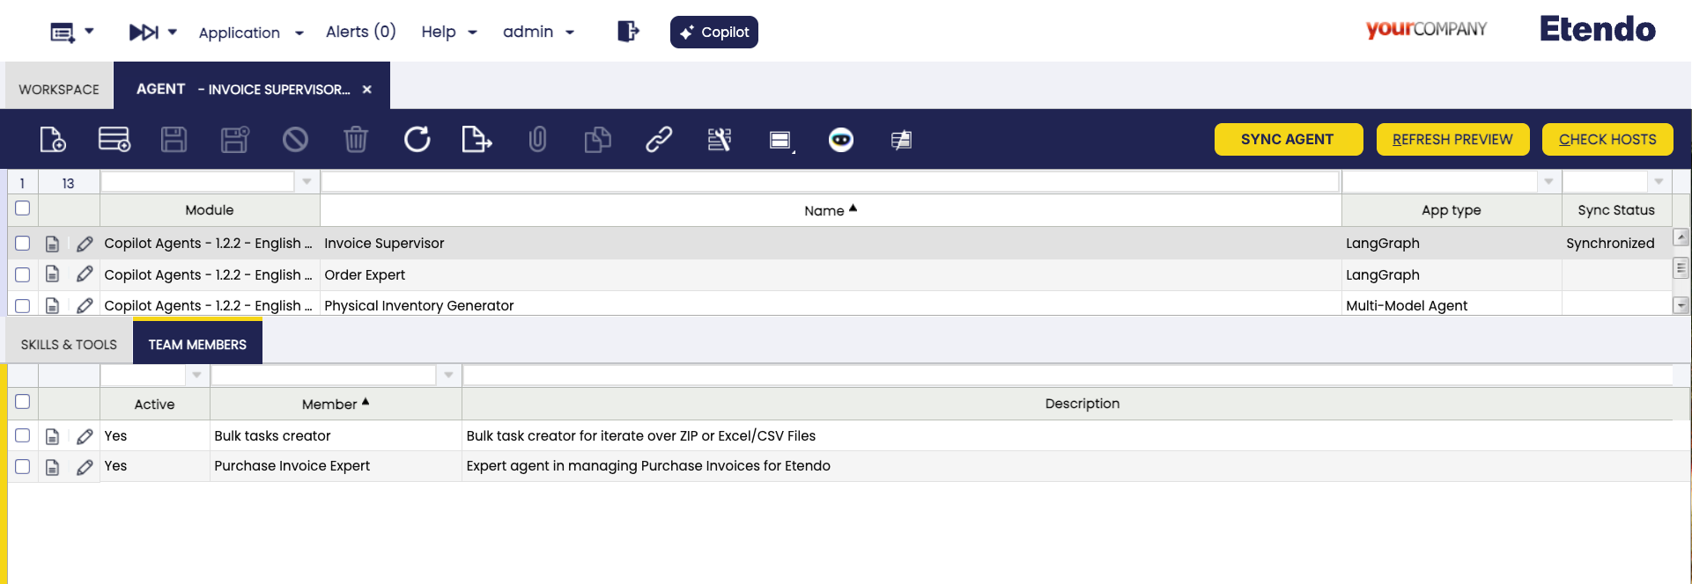The height and width of the screenshot is (584, 1692).
Task: Edit the Order Expert row with pencil
Action: 85,274
